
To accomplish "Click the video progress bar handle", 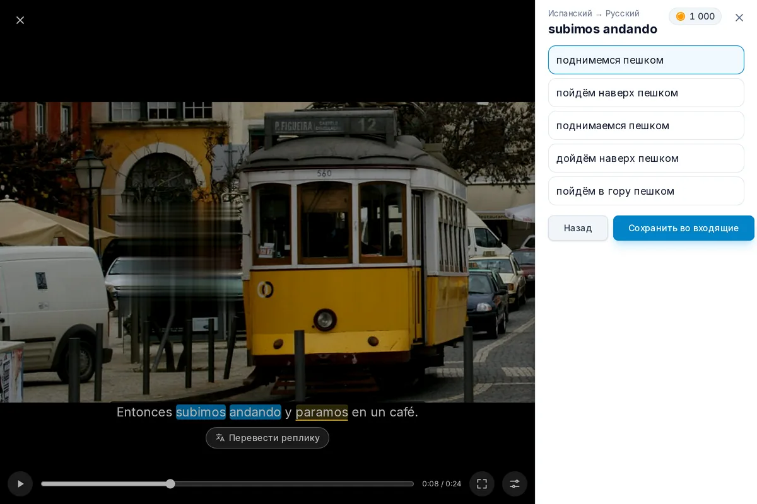I will click(170, 484).
